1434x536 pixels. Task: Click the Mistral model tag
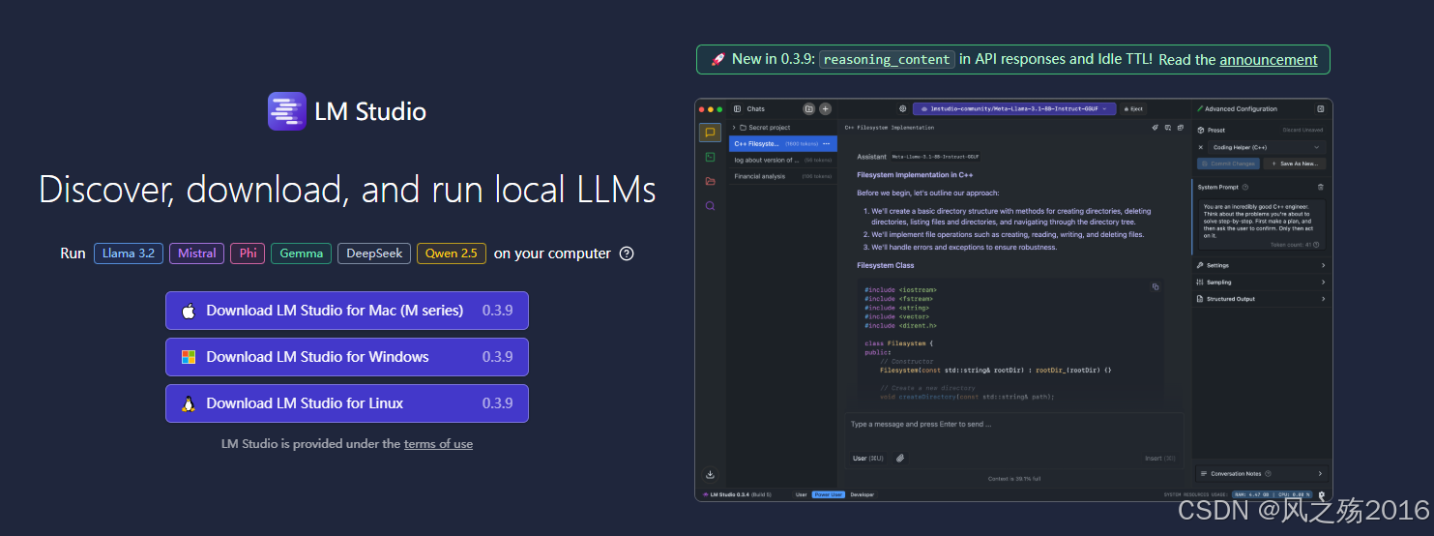coord(197,253)
